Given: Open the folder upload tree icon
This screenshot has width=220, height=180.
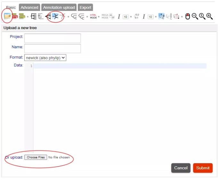Looking at the screenshot, I should pos(7,16).
